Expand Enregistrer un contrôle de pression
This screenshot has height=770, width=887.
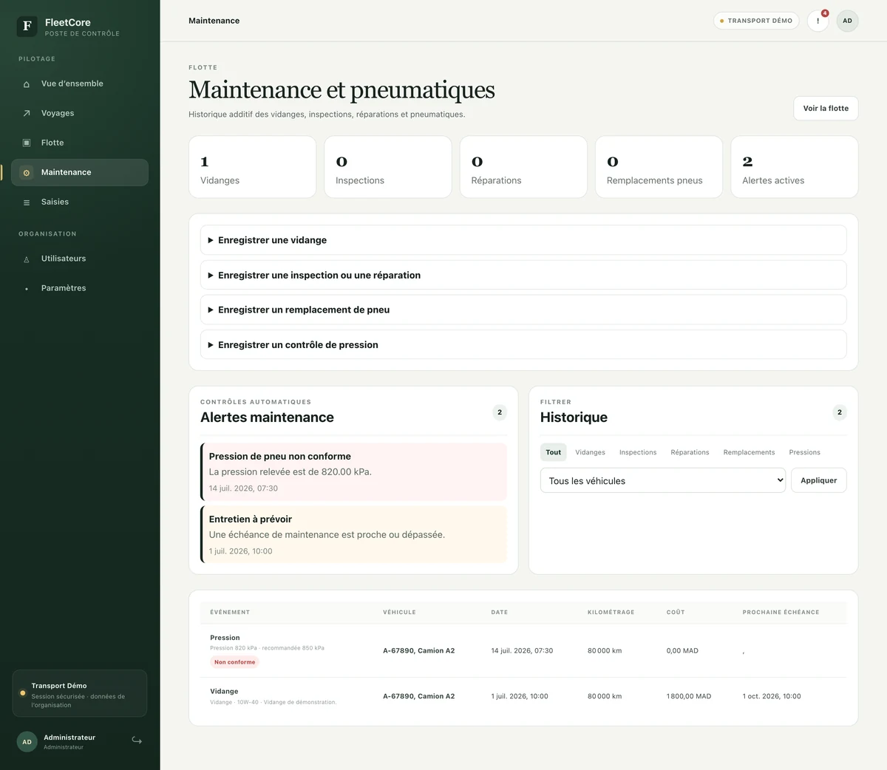click(523, 344)
